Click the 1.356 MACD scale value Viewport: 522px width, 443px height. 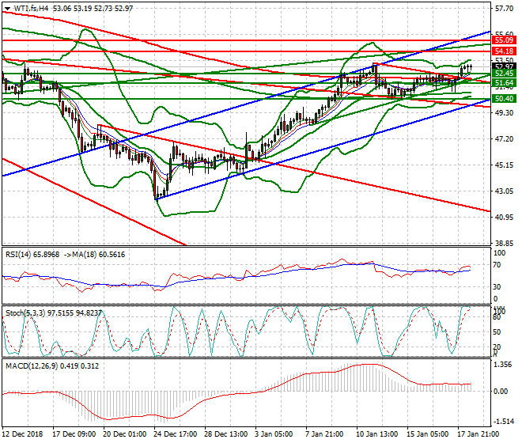(503, 365)
